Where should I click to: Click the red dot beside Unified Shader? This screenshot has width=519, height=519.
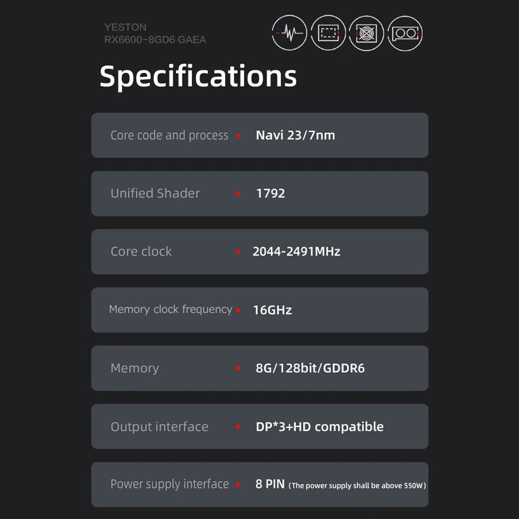(238, 193)
